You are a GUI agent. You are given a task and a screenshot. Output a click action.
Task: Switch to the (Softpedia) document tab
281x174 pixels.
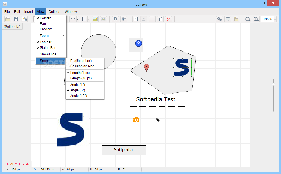click(12, 27)
